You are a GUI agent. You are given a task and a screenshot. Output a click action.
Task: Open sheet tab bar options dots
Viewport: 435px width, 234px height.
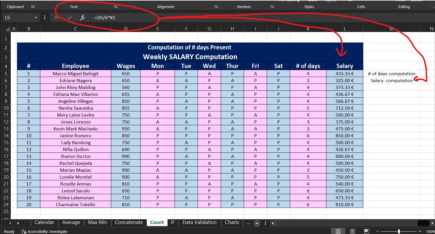click(x=265, y=223)
